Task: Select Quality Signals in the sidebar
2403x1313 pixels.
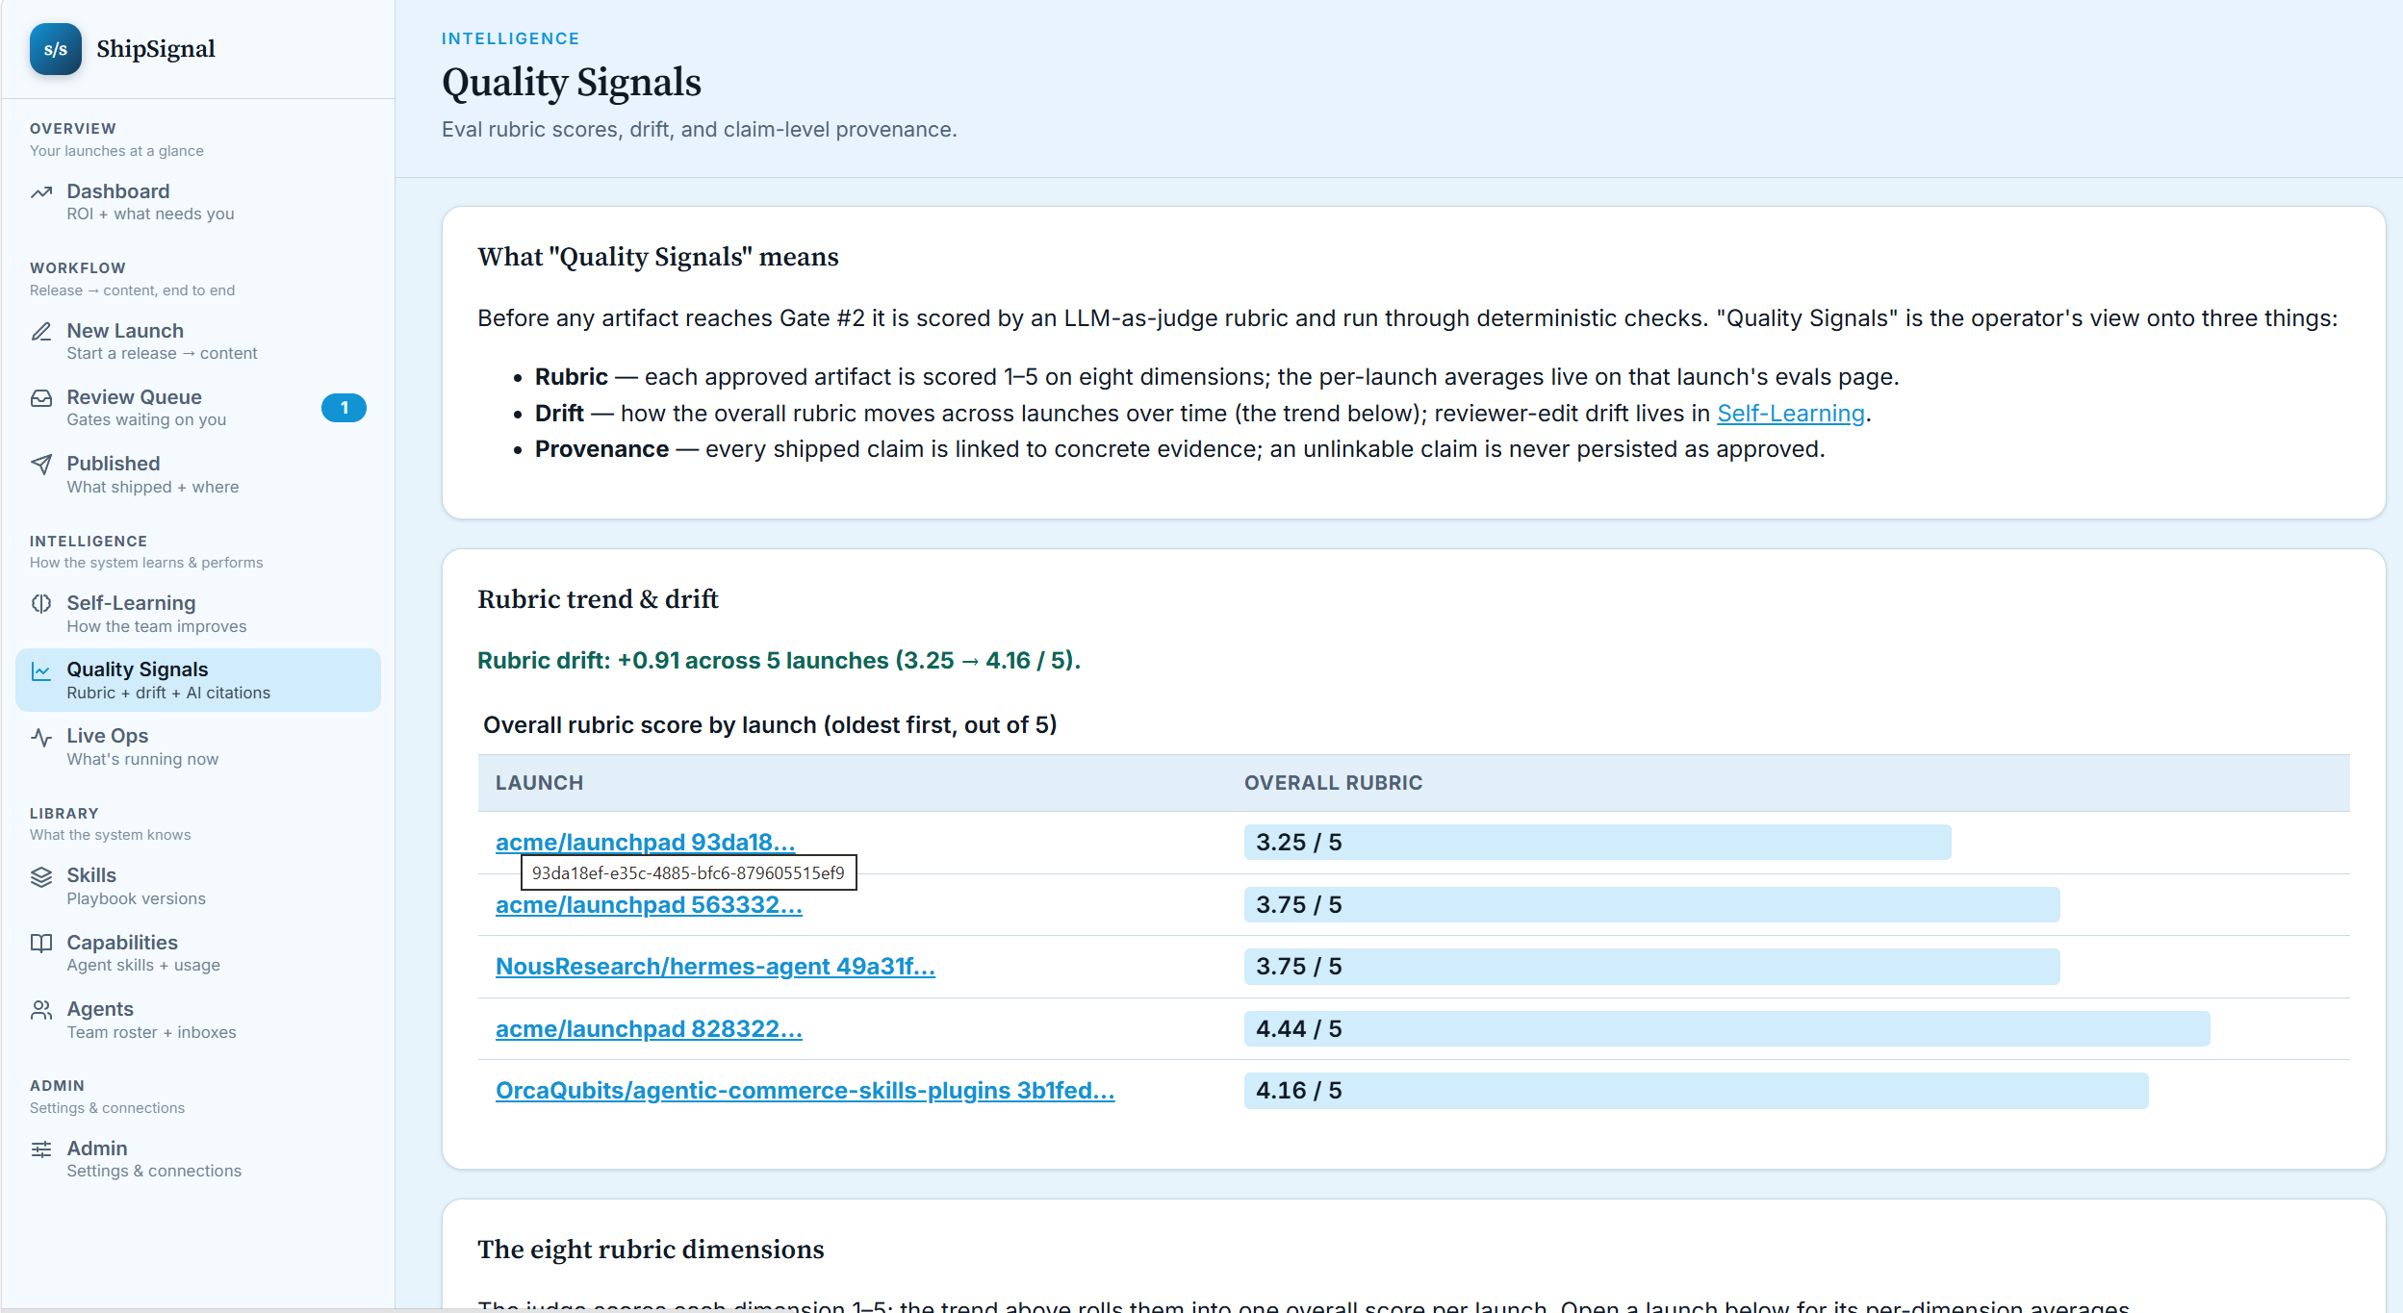Action: pos(198,680)
